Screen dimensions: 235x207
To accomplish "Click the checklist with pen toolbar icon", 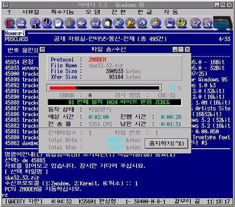I will [118, 23].
